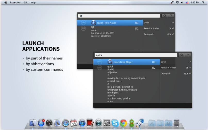Open settings gear in the 'quick' window
The width and height of the screenshot is (208, 130).
(x=181, y=55)
